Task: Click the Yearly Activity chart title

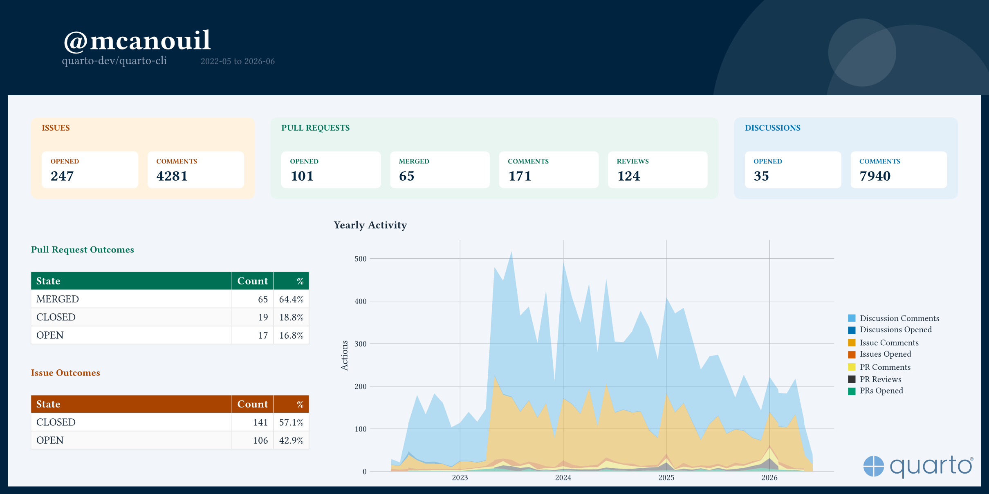Action: point(370,225)
